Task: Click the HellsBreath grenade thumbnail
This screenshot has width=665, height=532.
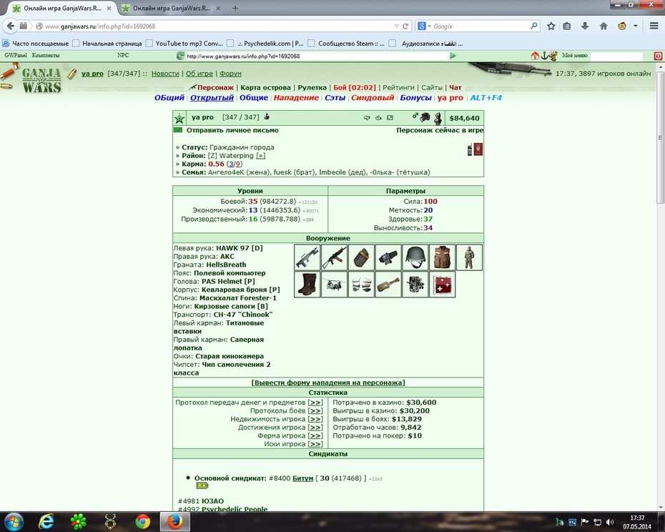Action: [x=361, y=257]
